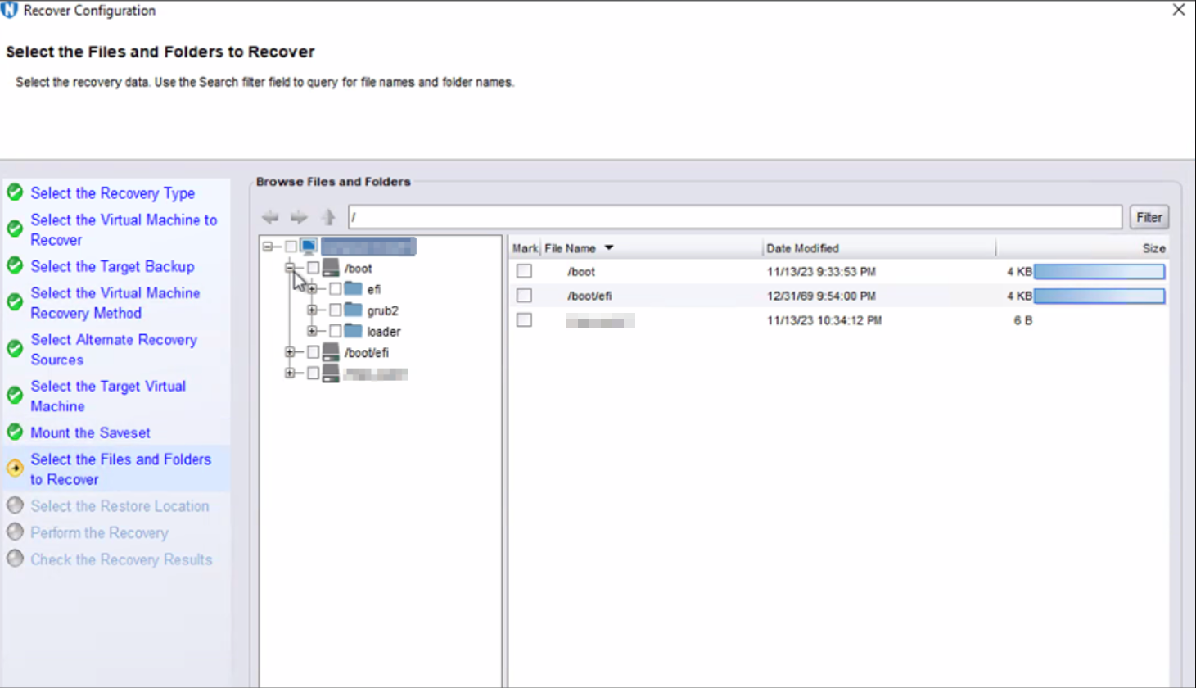Mark the /boot/efi row in the file list

point(523,295)
